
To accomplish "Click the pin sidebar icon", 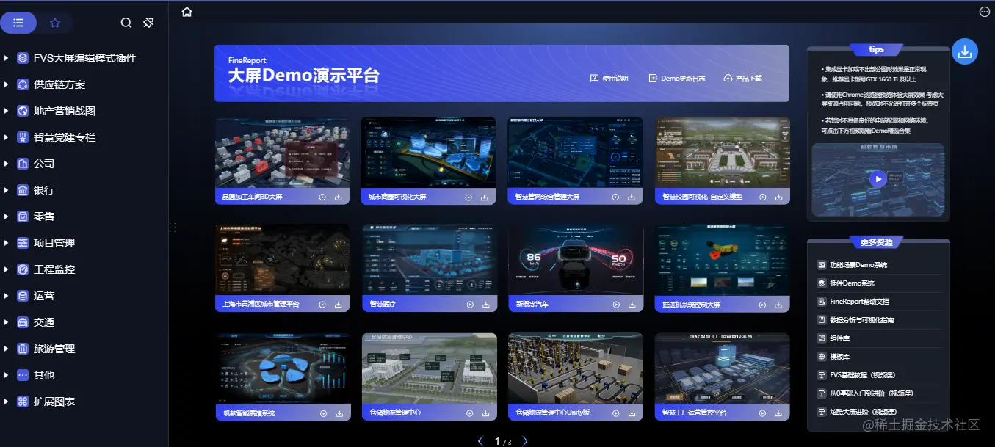I will [x=148, y=23].
